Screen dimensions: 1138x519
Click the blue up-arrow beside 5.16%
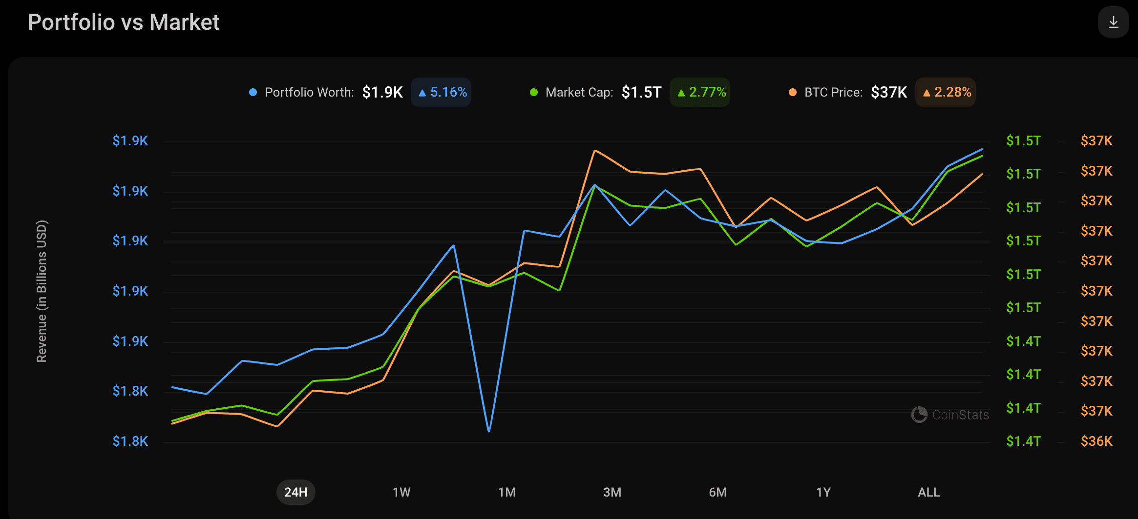pyautogui.click(x=422, y=93)
